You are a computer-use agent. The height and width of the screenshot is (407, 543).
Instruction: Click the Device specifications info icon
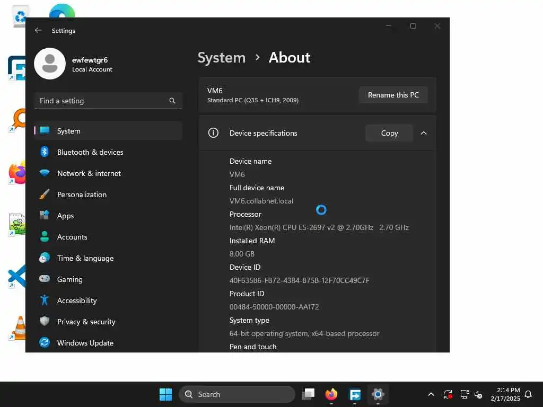(x=213, y=133)
